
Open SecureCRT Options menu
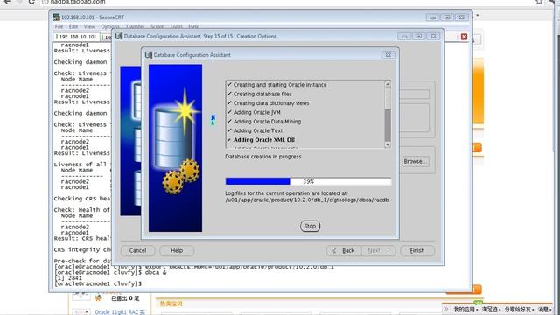110,26
